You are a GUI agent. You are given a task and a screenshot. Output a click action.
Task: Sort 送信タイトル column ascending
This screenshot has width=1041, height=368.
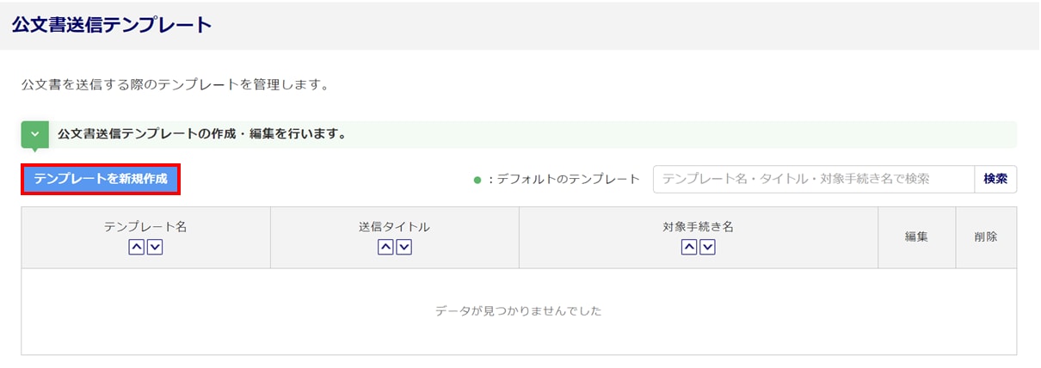385,248
